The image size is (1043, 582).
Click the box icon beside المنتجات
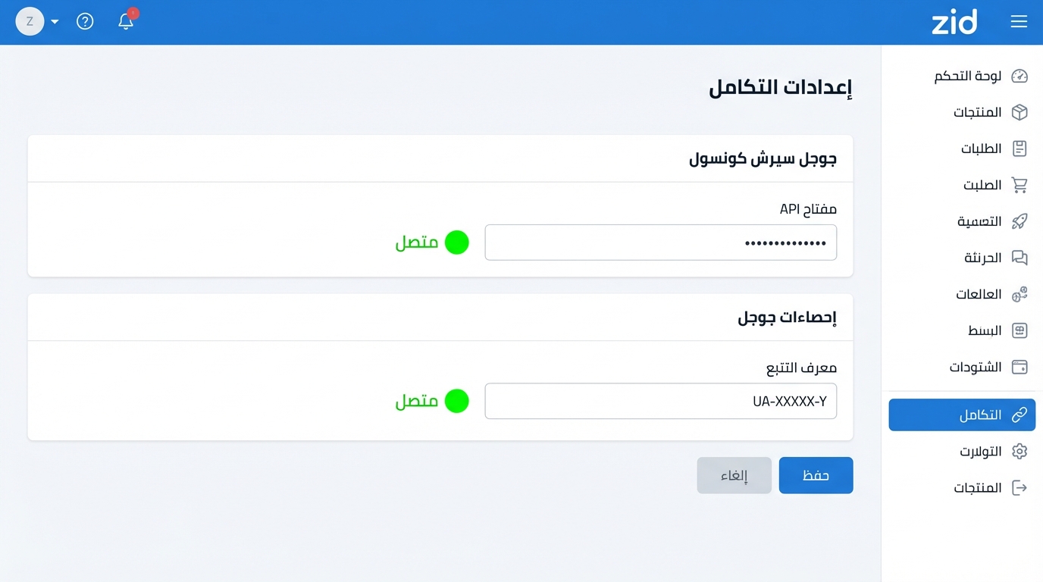(x=1020, y=112)
